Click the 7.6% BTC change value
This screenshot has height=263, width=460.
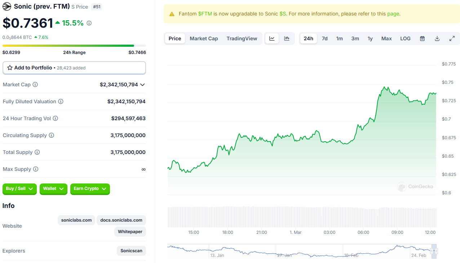(43, 37)
